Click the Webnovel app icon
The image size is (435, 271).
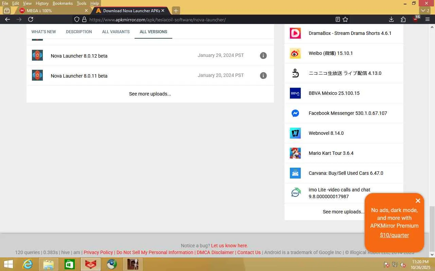pos(295,133)
